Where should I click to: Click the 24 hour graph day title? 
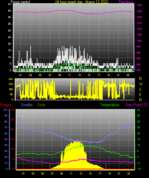point(82,2)
